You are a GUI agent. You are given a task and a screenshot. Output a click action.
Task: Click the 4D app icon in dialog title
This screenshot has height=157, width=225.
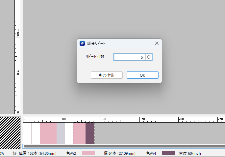point(82,43)
